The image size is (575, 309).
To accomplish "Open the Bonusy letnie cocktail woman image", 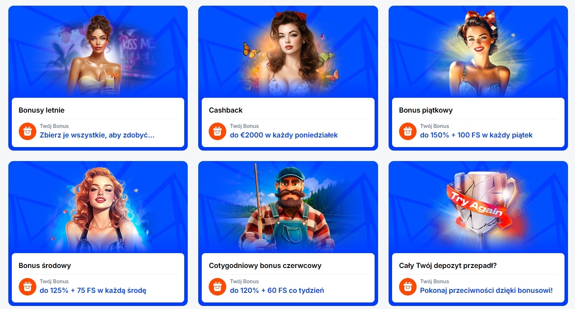I will click(98, 52).
